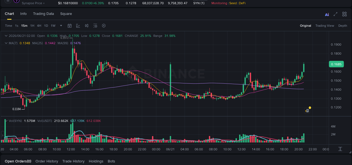
Task: Click the current price tag 0.1685
Action: pos(336,64)
